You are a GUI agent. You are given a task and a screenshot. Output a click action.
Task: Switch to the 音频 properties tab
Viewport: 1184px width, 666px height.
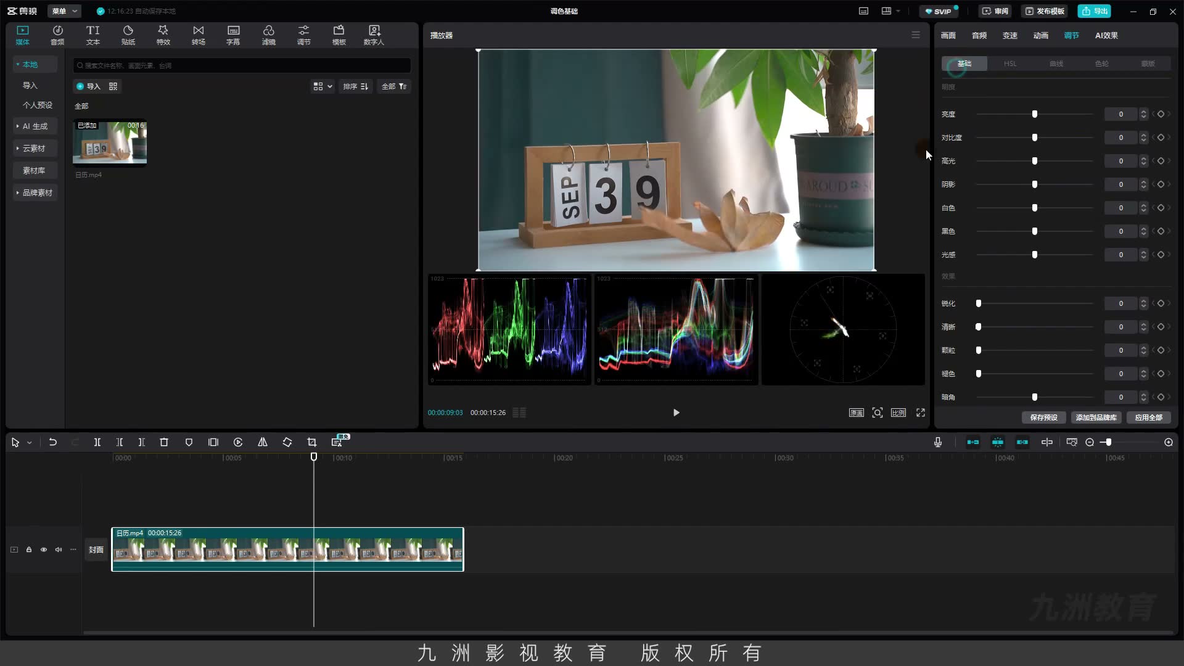[x=979, y=36]
